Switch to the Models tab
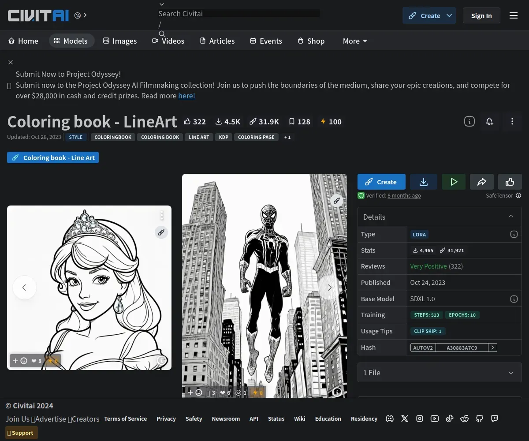 71,41
